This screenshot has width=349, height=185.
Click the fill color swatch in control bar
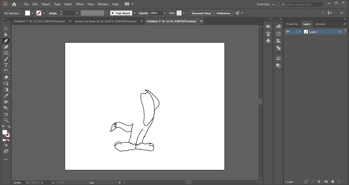28,13
